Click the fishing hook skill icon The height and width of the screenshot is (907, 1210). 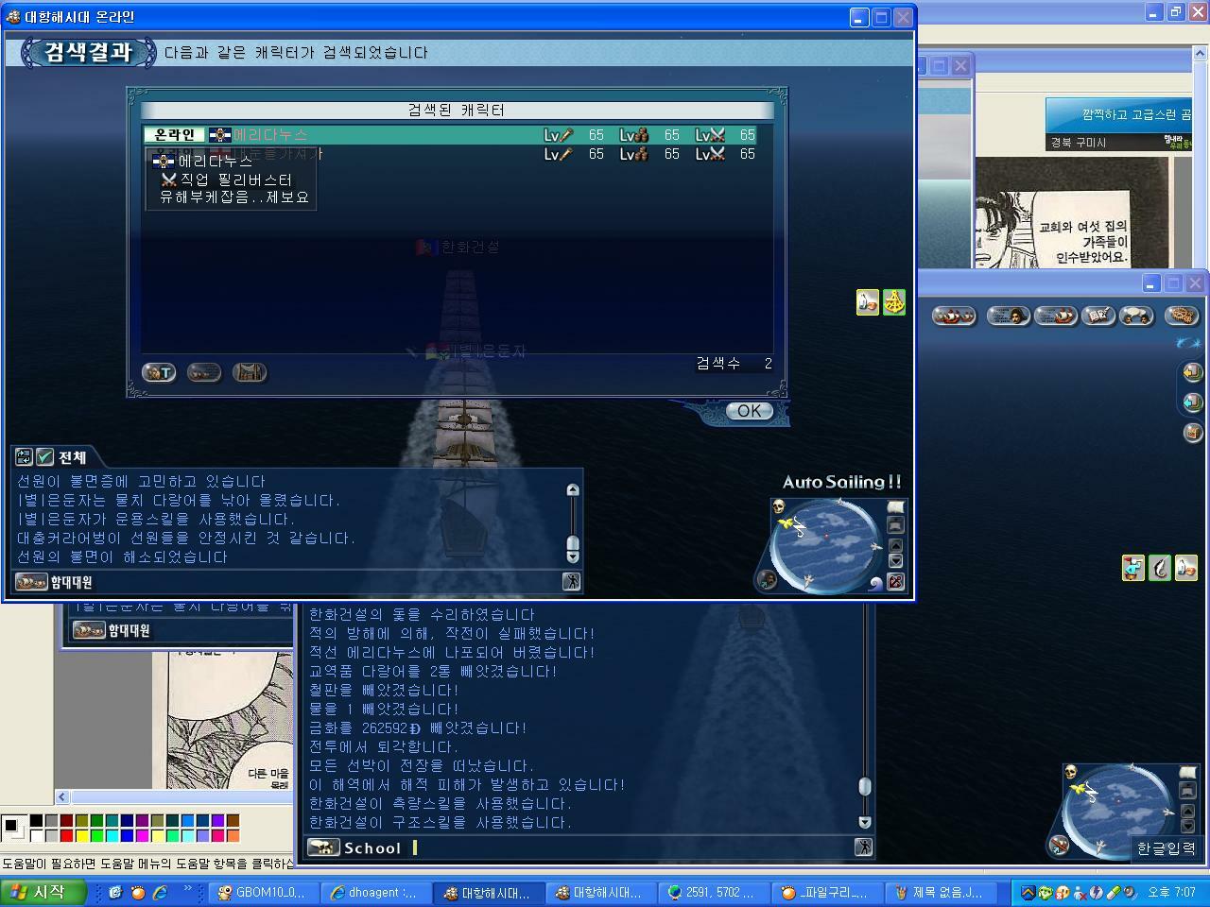(x=1159, y=568)
